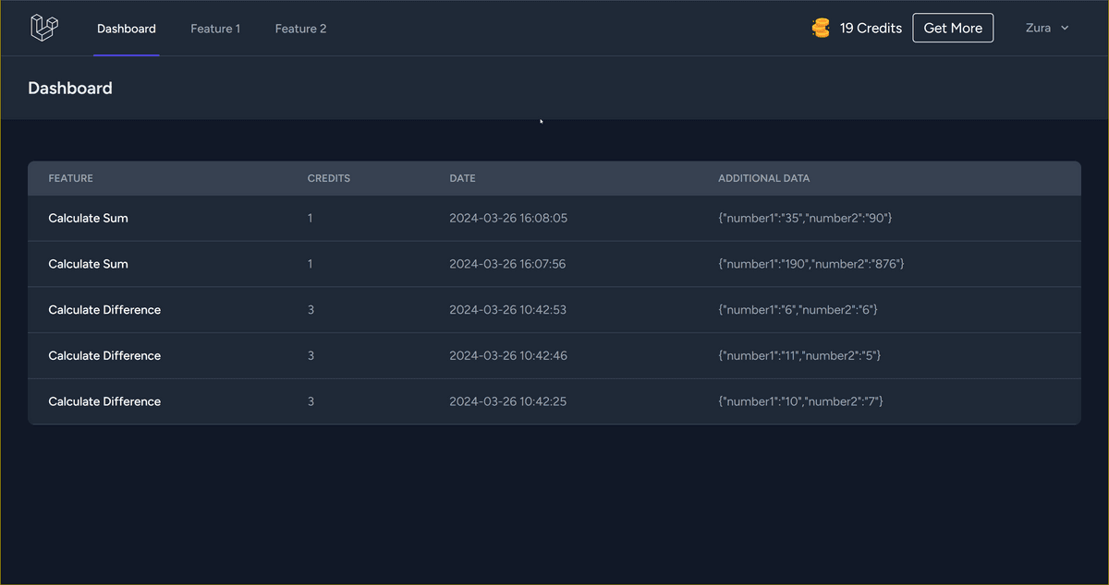1109x585 pixels.
Task: Click the FEATURE column header
Action: coord(71,178)
